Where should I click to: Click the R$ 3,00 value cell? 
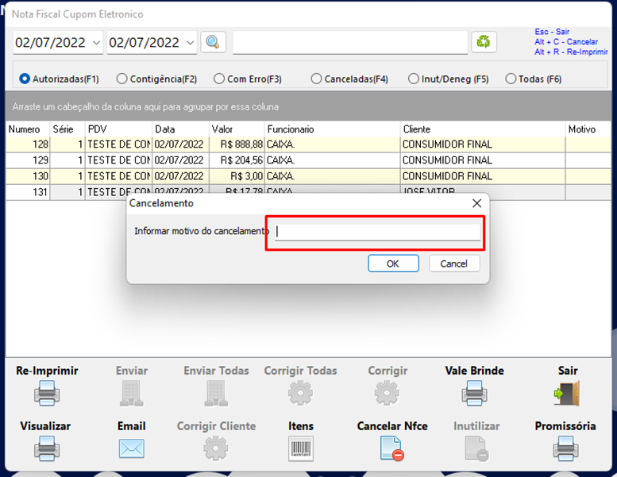[x=237, y=176]
